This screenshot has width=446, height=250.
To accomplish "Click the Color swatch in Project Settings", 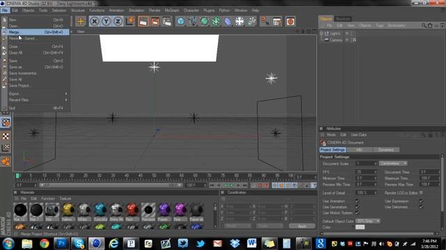I will click(x=360, y=227).
